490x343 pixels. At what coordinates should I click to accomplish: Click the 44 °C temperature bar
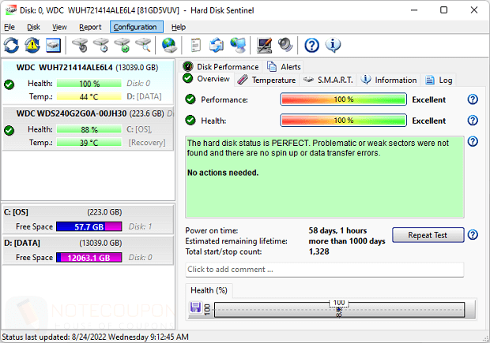point(89,97)
